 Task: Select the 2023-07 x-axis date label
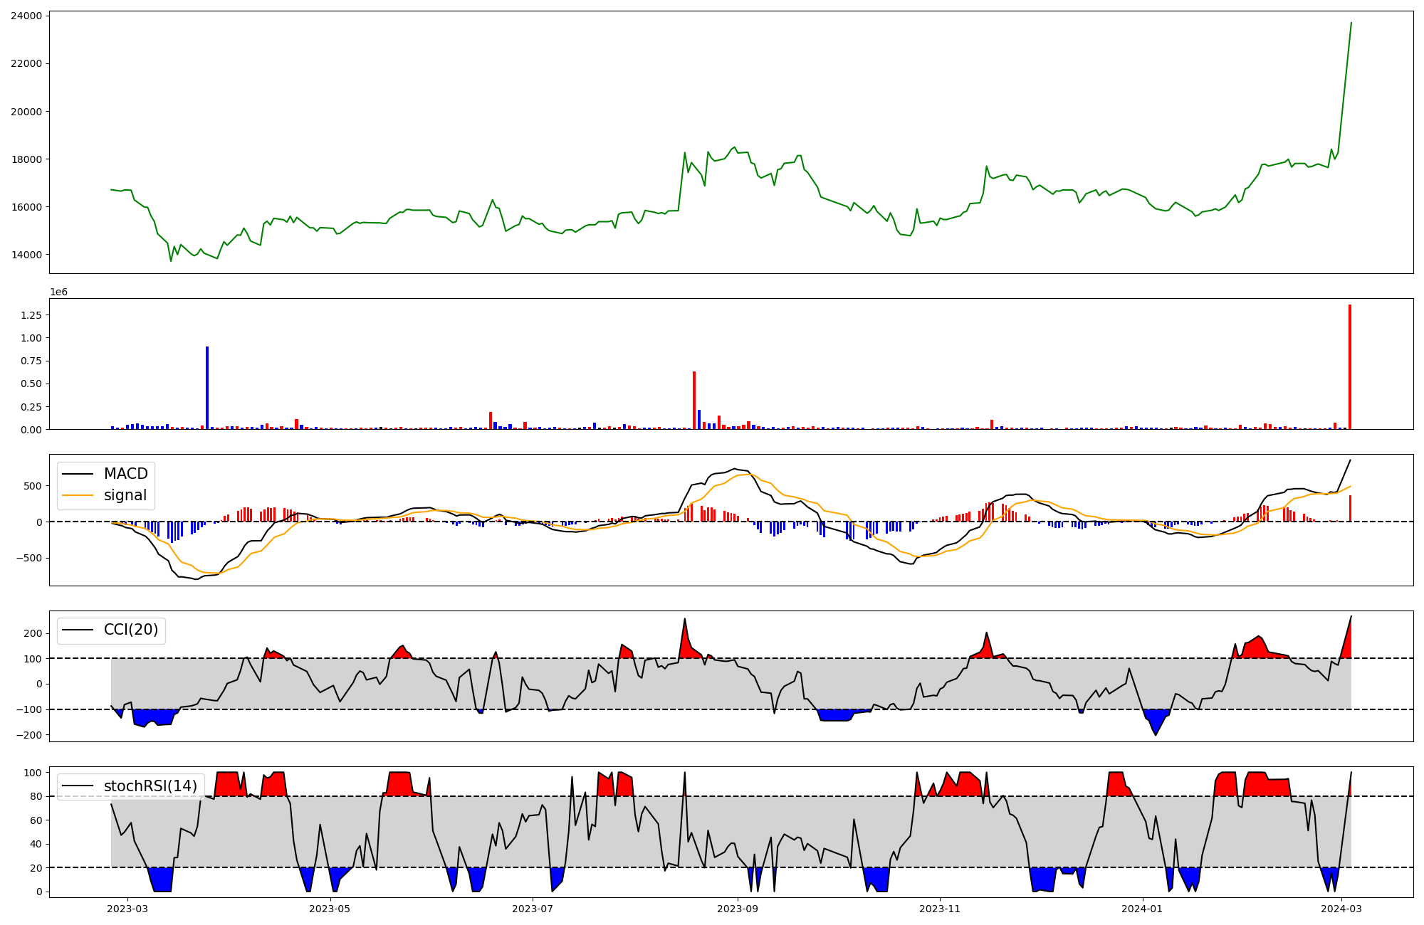pyautogui.click(x=533, y=909)
